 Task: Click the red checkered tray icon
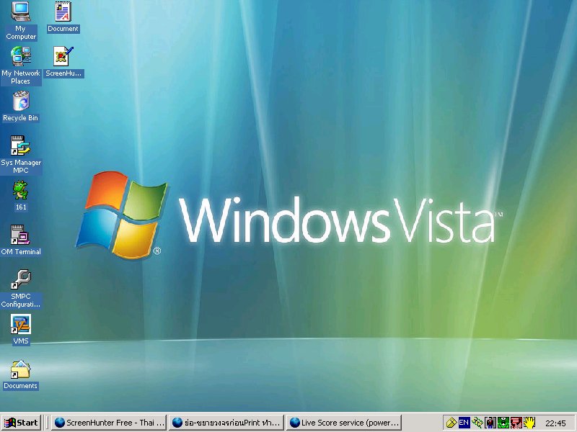pyautogui.click(x=516, y=423)
